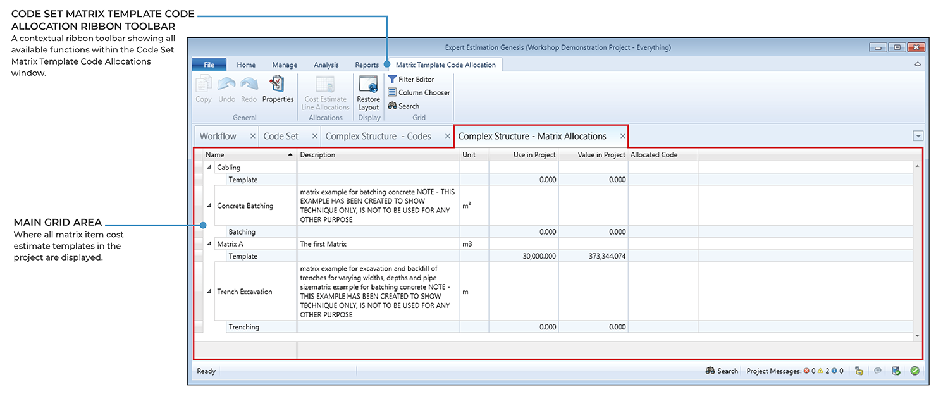Click the Restore Layout icon
The height and width of the screenshot is (394, 936).
point(368,91)
